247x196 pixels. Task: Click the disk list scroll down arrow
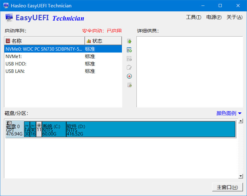pos(241,176)
